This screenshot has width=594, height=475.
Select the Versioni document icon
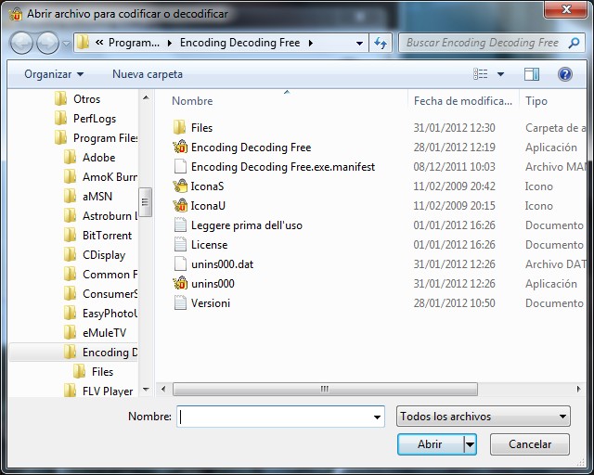pos(180,303)
